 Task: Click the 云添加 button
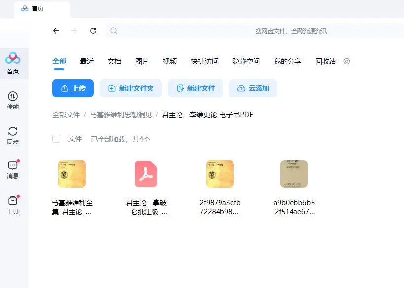tap(253, 88)
